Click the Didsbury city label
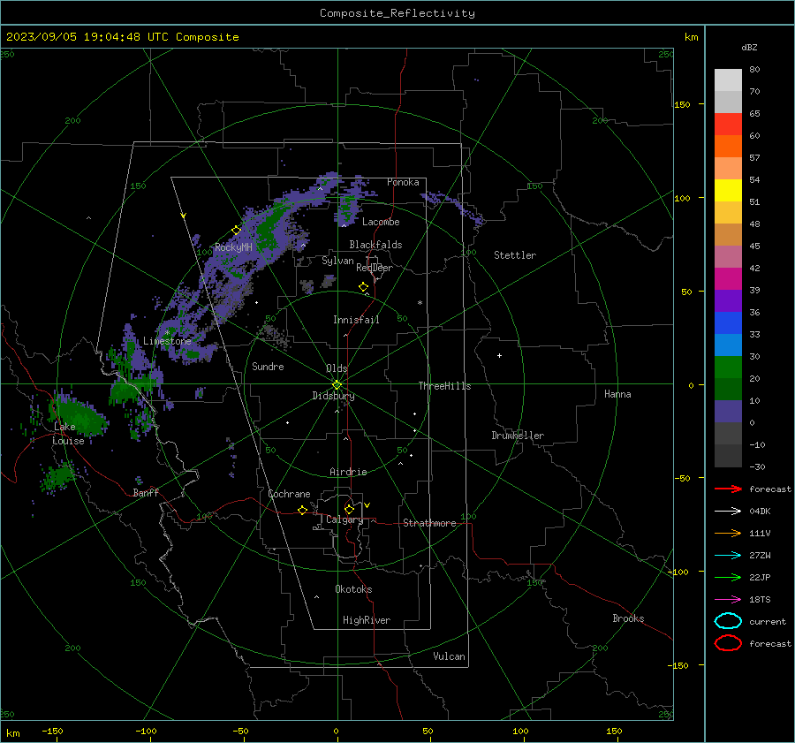 click(x=333, y=396)
